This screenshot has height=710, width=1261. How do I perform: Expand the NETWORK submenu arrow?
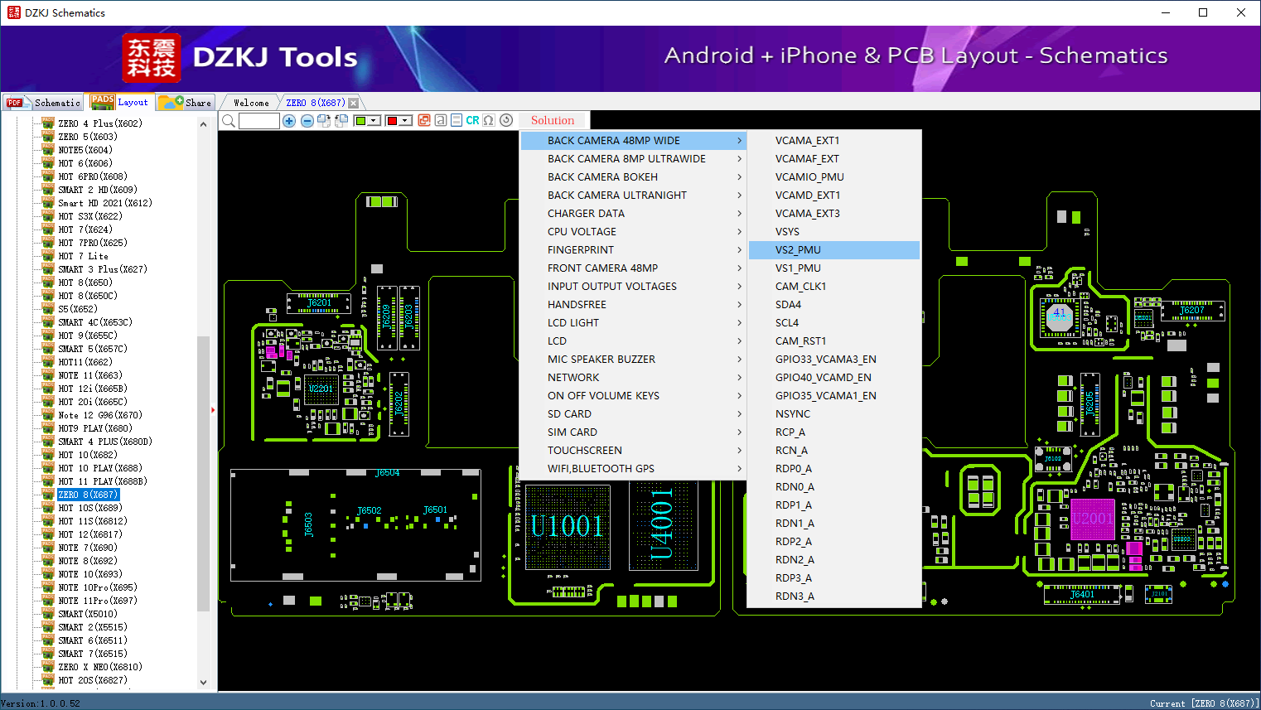coord(739,378)
